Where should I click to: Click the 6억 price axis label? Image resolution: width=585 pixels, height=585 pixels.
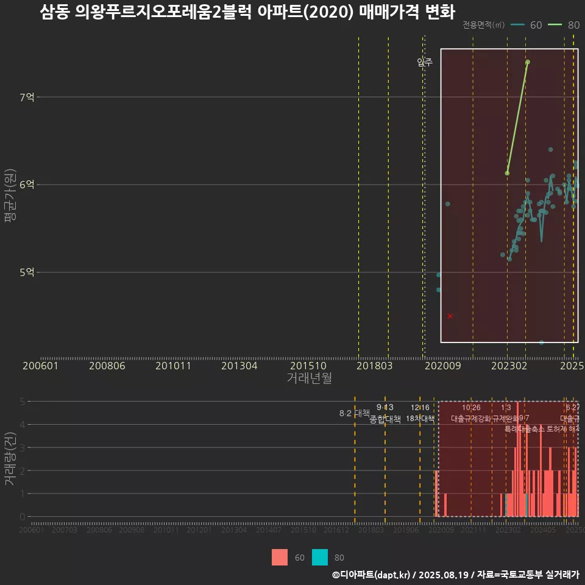[x=27, y=185]
